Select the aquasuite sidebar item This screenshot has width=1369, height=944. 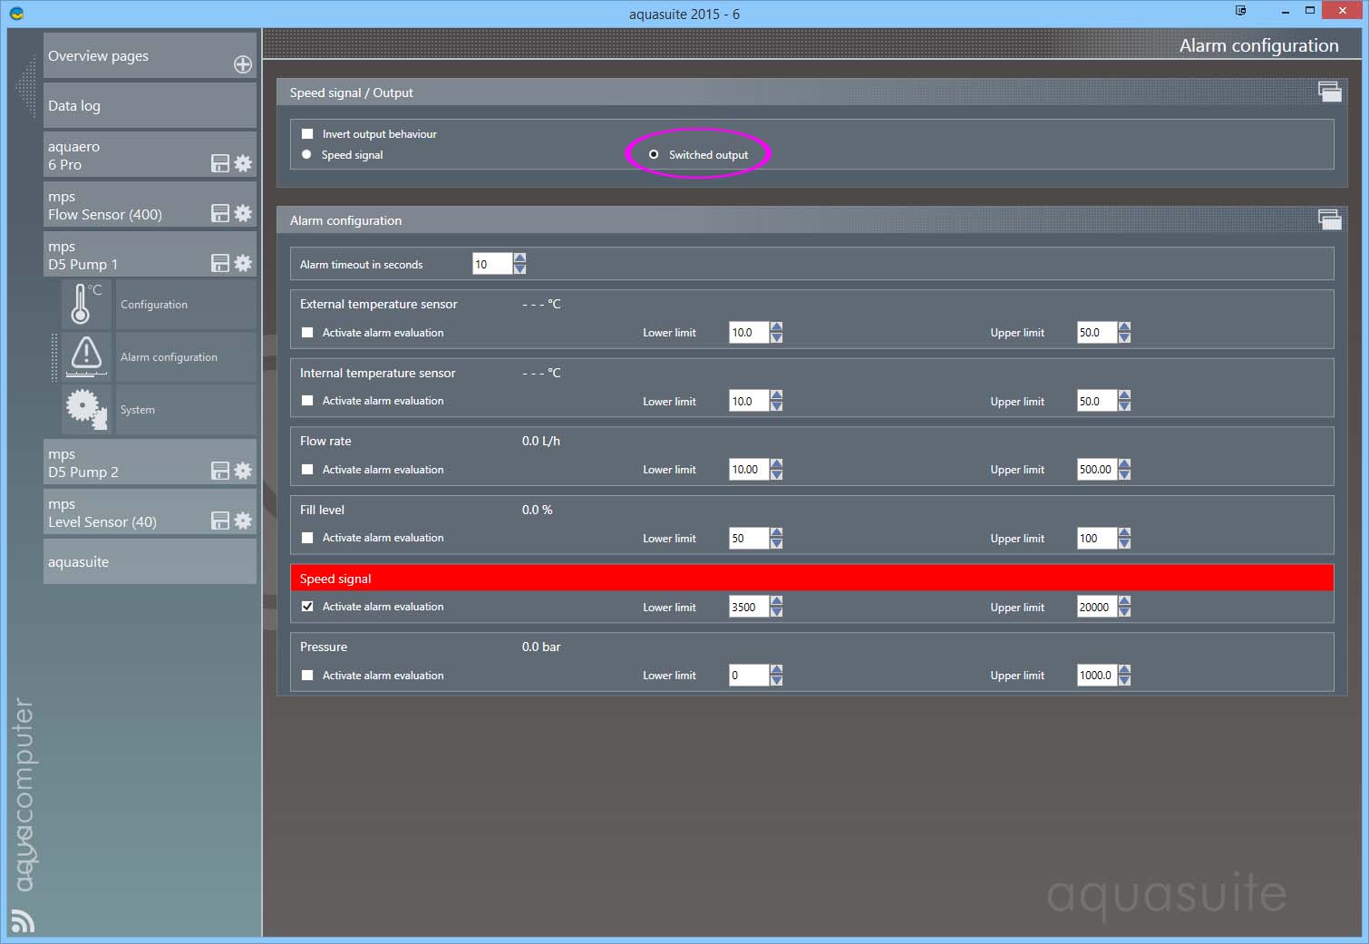pyautogui.click(x=150, y=562)
